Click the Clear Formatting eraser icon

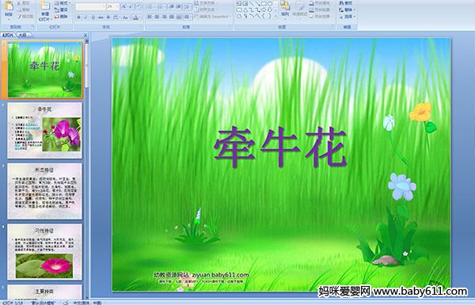point(139,6)
